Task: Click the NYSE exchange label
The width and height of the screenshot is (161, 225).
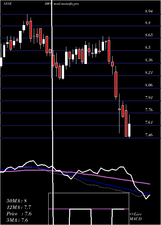Action: pyautogui.click(x=7, y=4)
